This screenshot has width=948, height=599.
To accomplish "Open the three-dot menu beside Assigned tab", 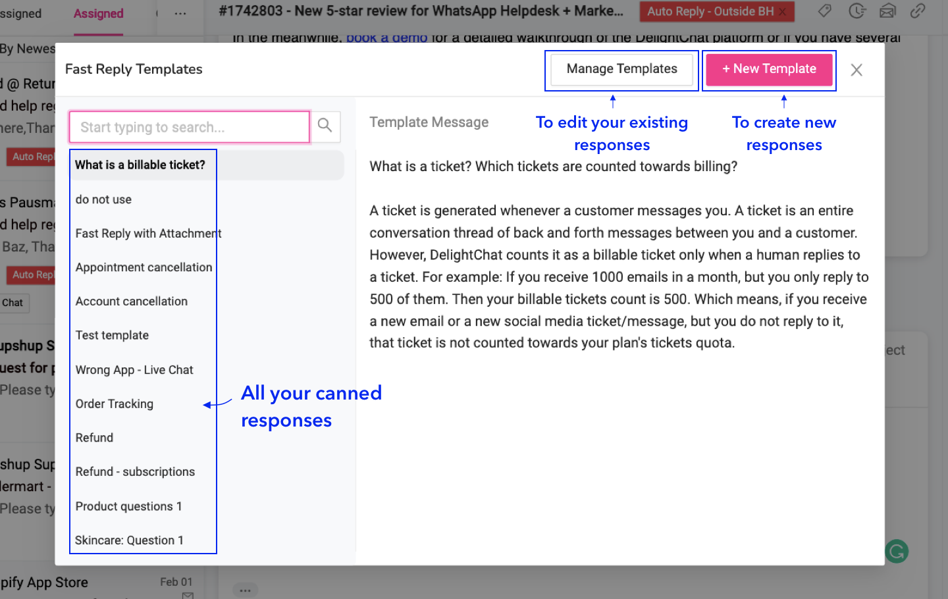I will pyautogui.click(x=180, y=14).
